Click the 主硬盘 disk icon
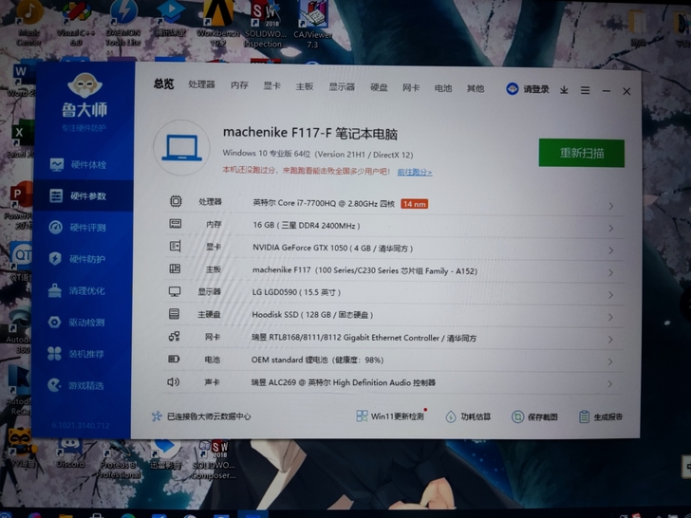 175,314
